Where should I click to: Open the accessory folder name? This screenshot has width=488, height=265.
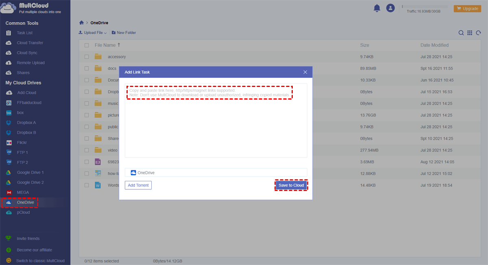pos(117,57)
